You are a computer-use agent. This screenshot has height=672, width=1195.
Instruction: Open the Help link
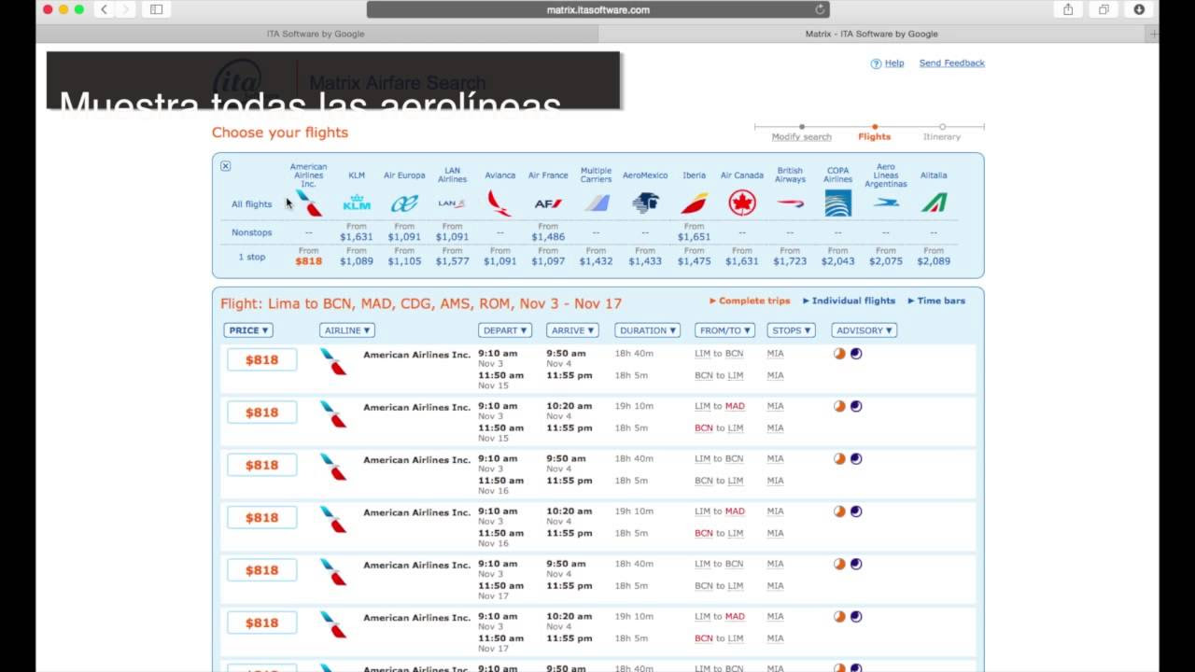[894, 63]
